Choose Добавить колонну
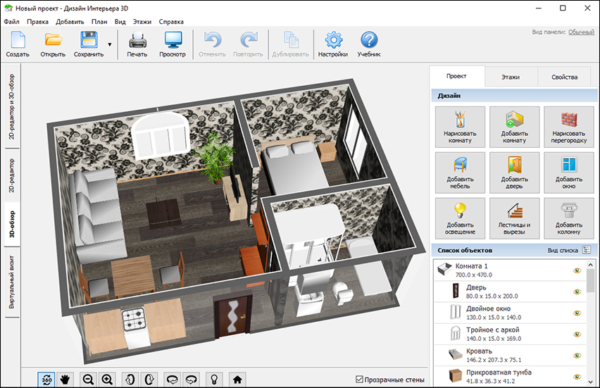The width and height of the screenshot is (600, 388). [568, 218]
